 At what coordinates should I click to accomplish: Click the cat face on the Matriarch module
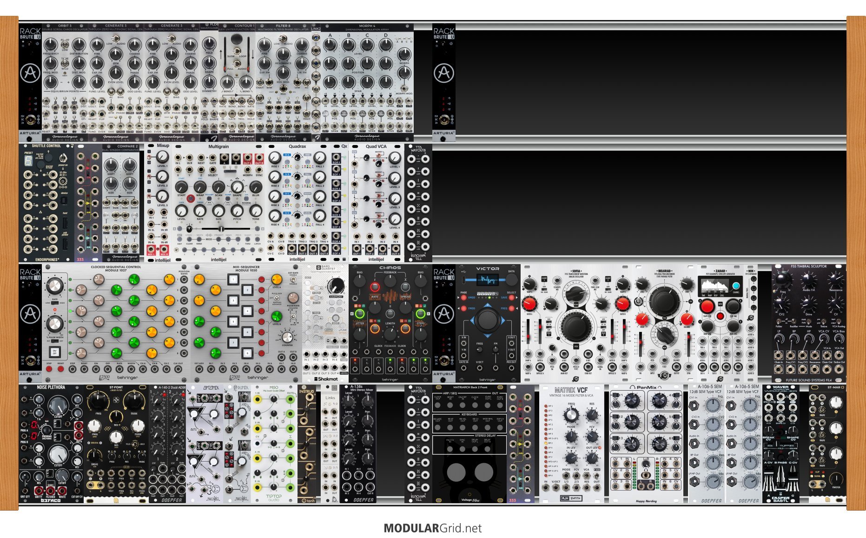tap(469, 472)
